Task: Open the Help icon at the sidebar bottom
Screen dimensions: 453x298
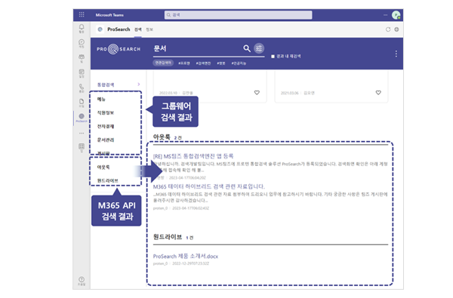Action: click(x=82, y=280)
